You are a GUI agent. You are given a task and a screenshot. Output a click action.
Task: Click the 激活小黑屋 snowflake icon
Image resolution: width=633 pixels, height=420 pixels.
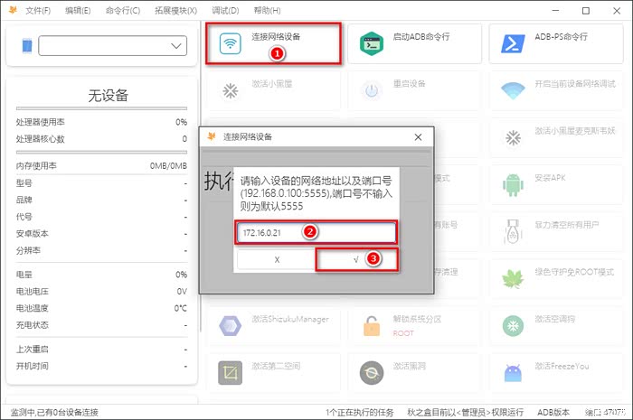click(231, 90)
